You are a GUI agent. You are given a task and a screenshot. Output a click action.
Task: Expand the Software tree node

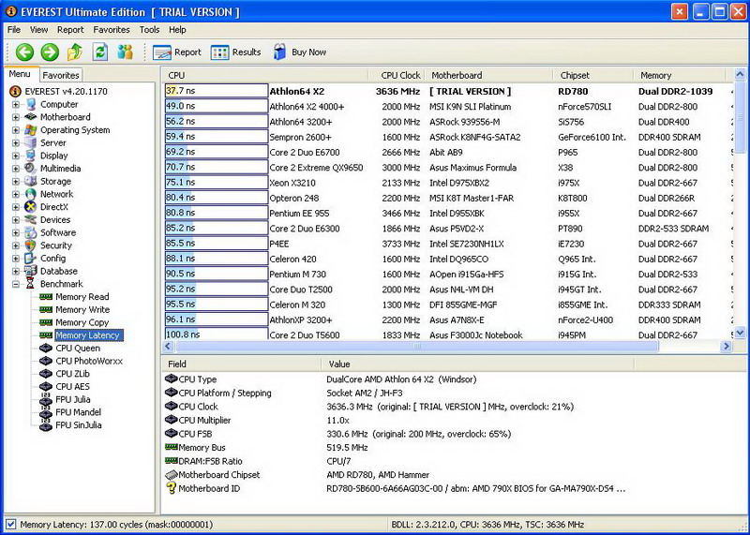[16, 233]
